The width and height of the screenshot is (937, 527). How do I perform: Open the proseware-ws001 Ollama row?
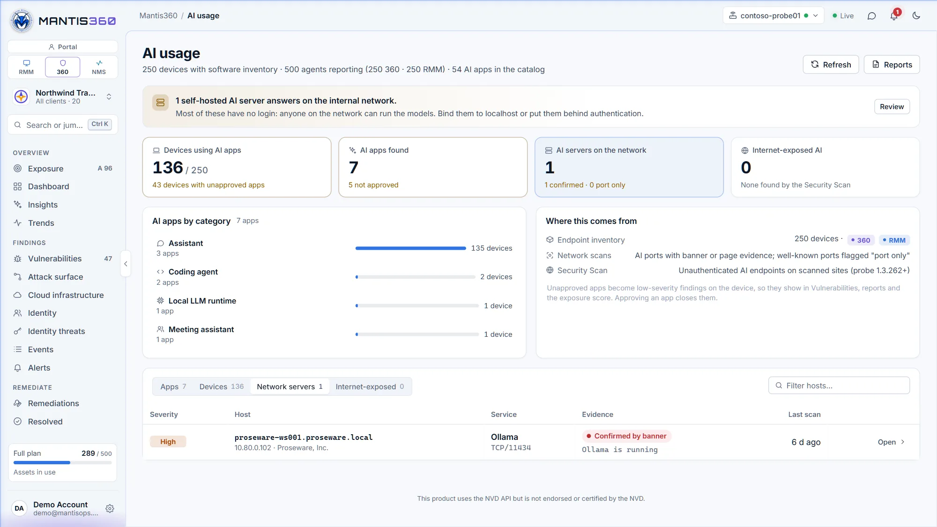point(531,442)
